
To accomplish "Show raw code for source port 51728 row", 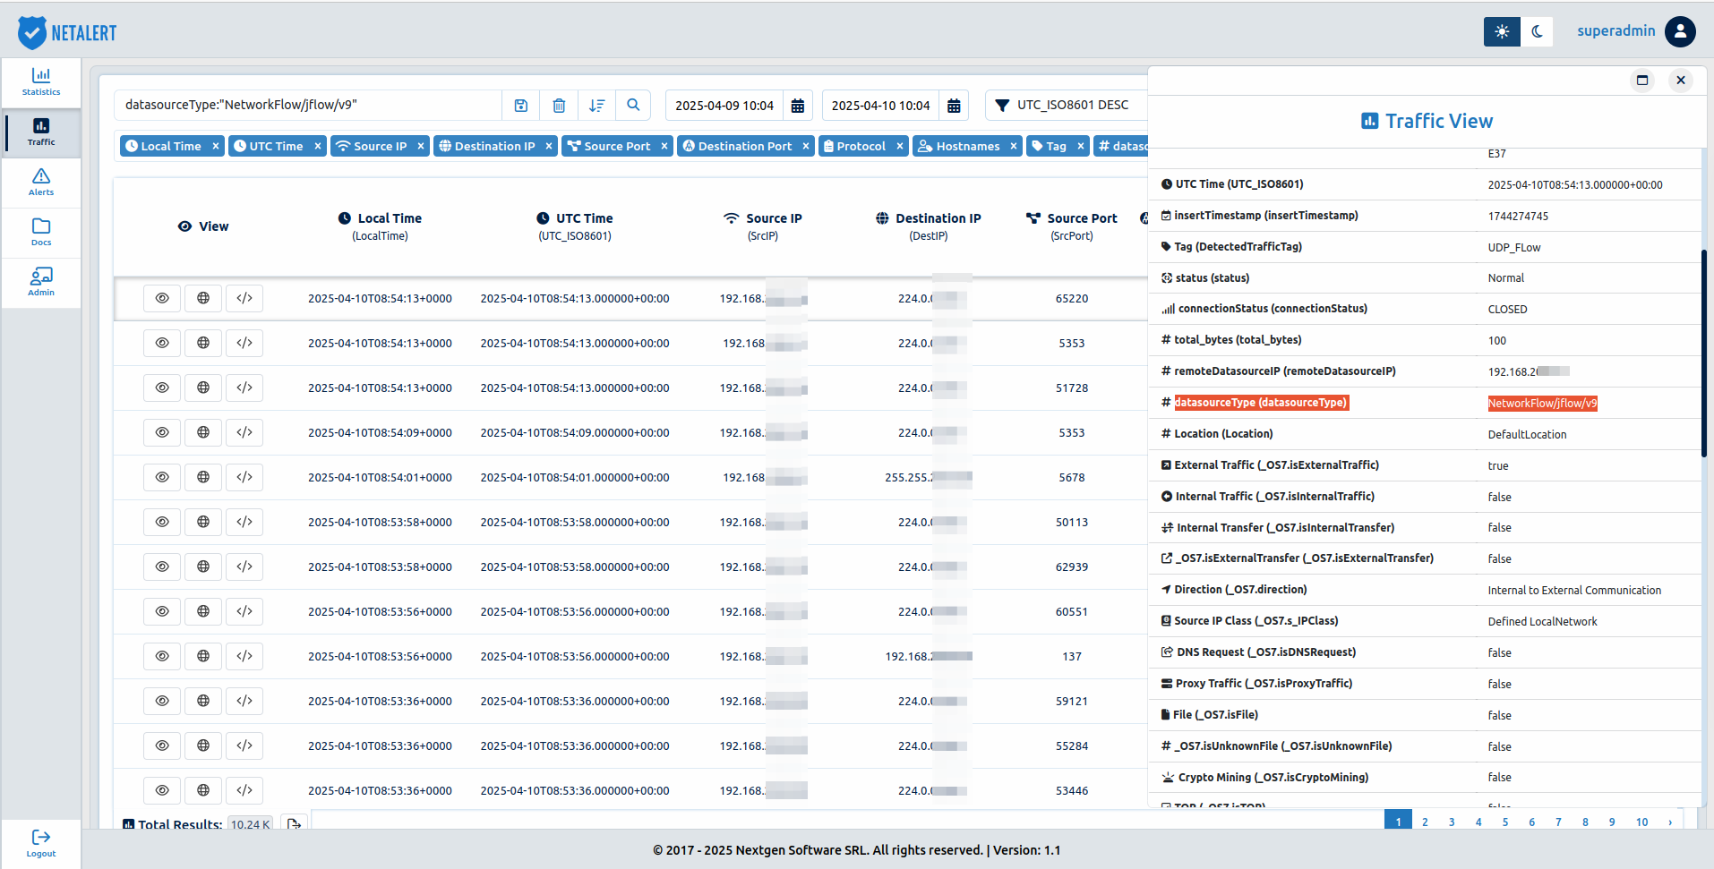I will point(244,388).
